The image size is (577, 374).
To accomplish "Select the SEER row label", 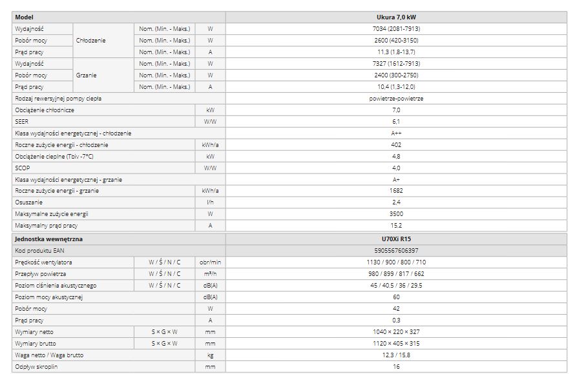I will (22, 122).
